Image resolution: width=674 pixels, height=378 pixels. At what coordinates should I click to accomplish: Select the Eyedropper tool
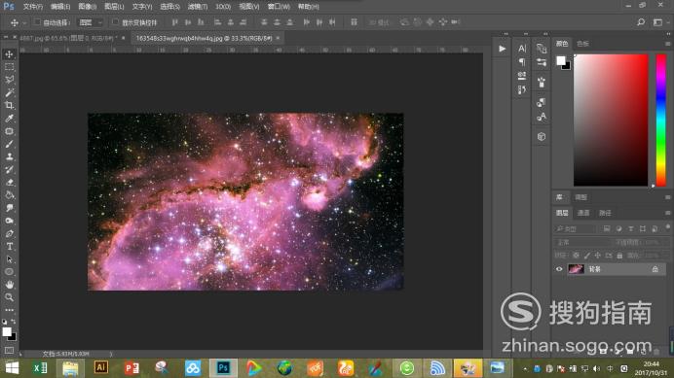coord(9,119)
